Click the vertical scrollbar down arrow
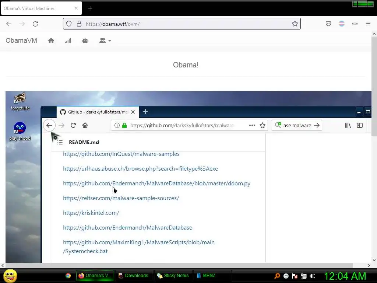Viewport: 377px width, 283px height. (x=374, y=260)
